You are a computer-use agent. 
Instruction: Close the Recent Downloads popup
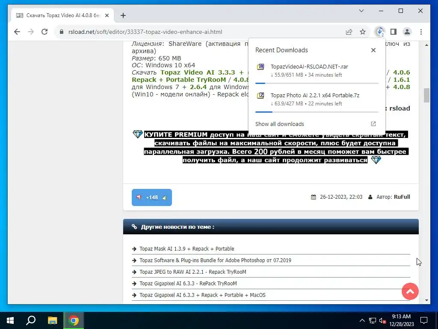point(373,50)
